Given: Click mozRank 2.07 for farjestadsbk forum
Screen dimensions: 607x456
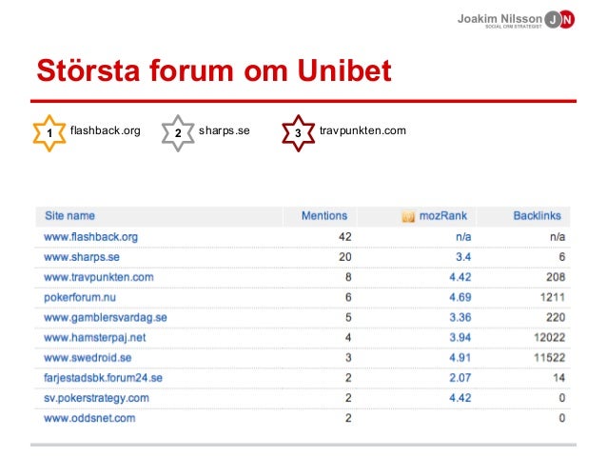Looking at the screenshot, I should click(x=460, y=378).
